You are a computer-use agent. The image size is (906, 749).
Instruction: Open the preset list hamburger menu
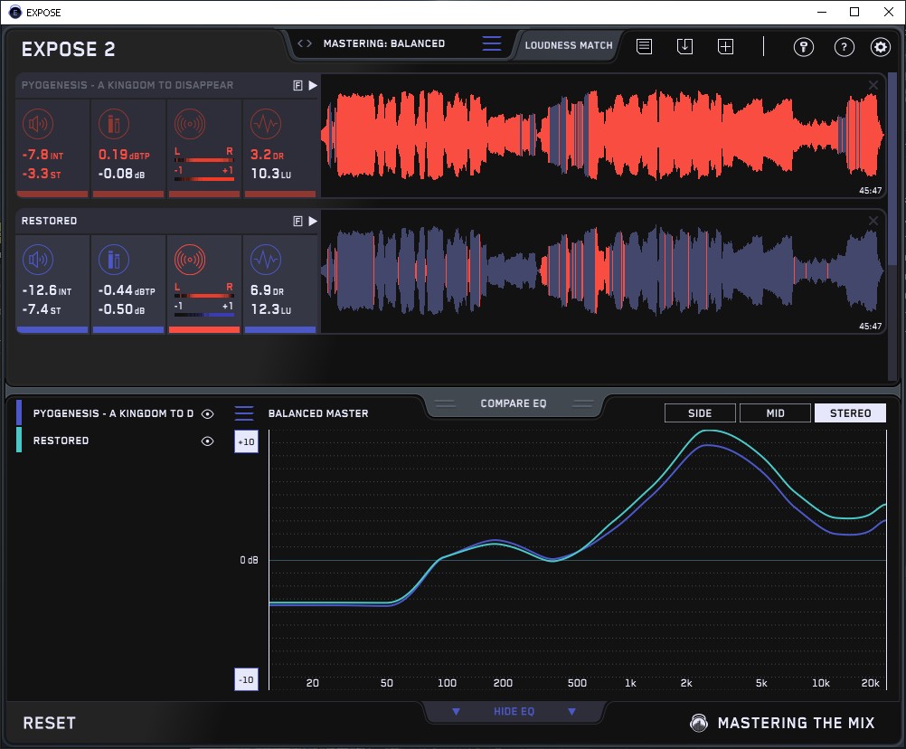(x=492, y=43)
